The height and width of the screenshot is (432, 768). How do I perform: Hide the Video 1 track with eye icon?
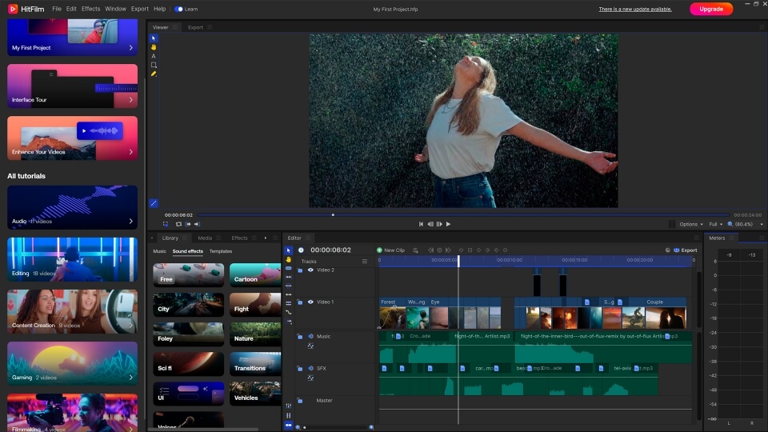coord(310,302)
